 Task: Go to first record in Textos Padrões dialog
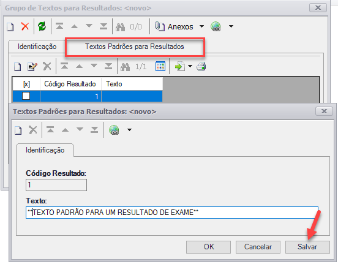click(50, 130)
